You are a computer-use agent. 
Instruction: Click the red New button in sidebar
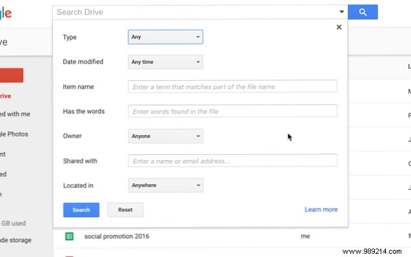12,76
